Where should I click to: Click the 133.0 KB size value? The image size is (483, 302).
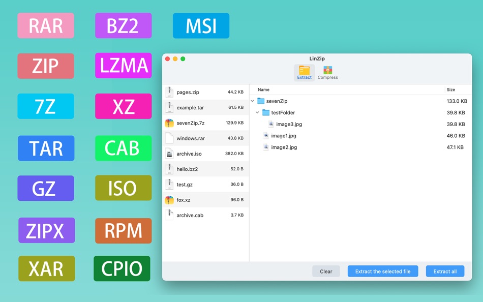pos(457,101)
